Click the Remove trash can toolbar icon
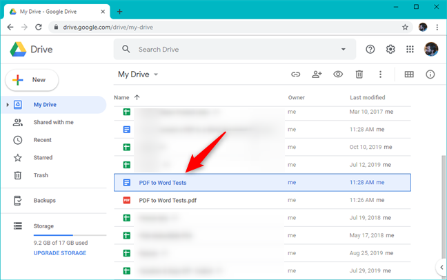 coord(359,74)
